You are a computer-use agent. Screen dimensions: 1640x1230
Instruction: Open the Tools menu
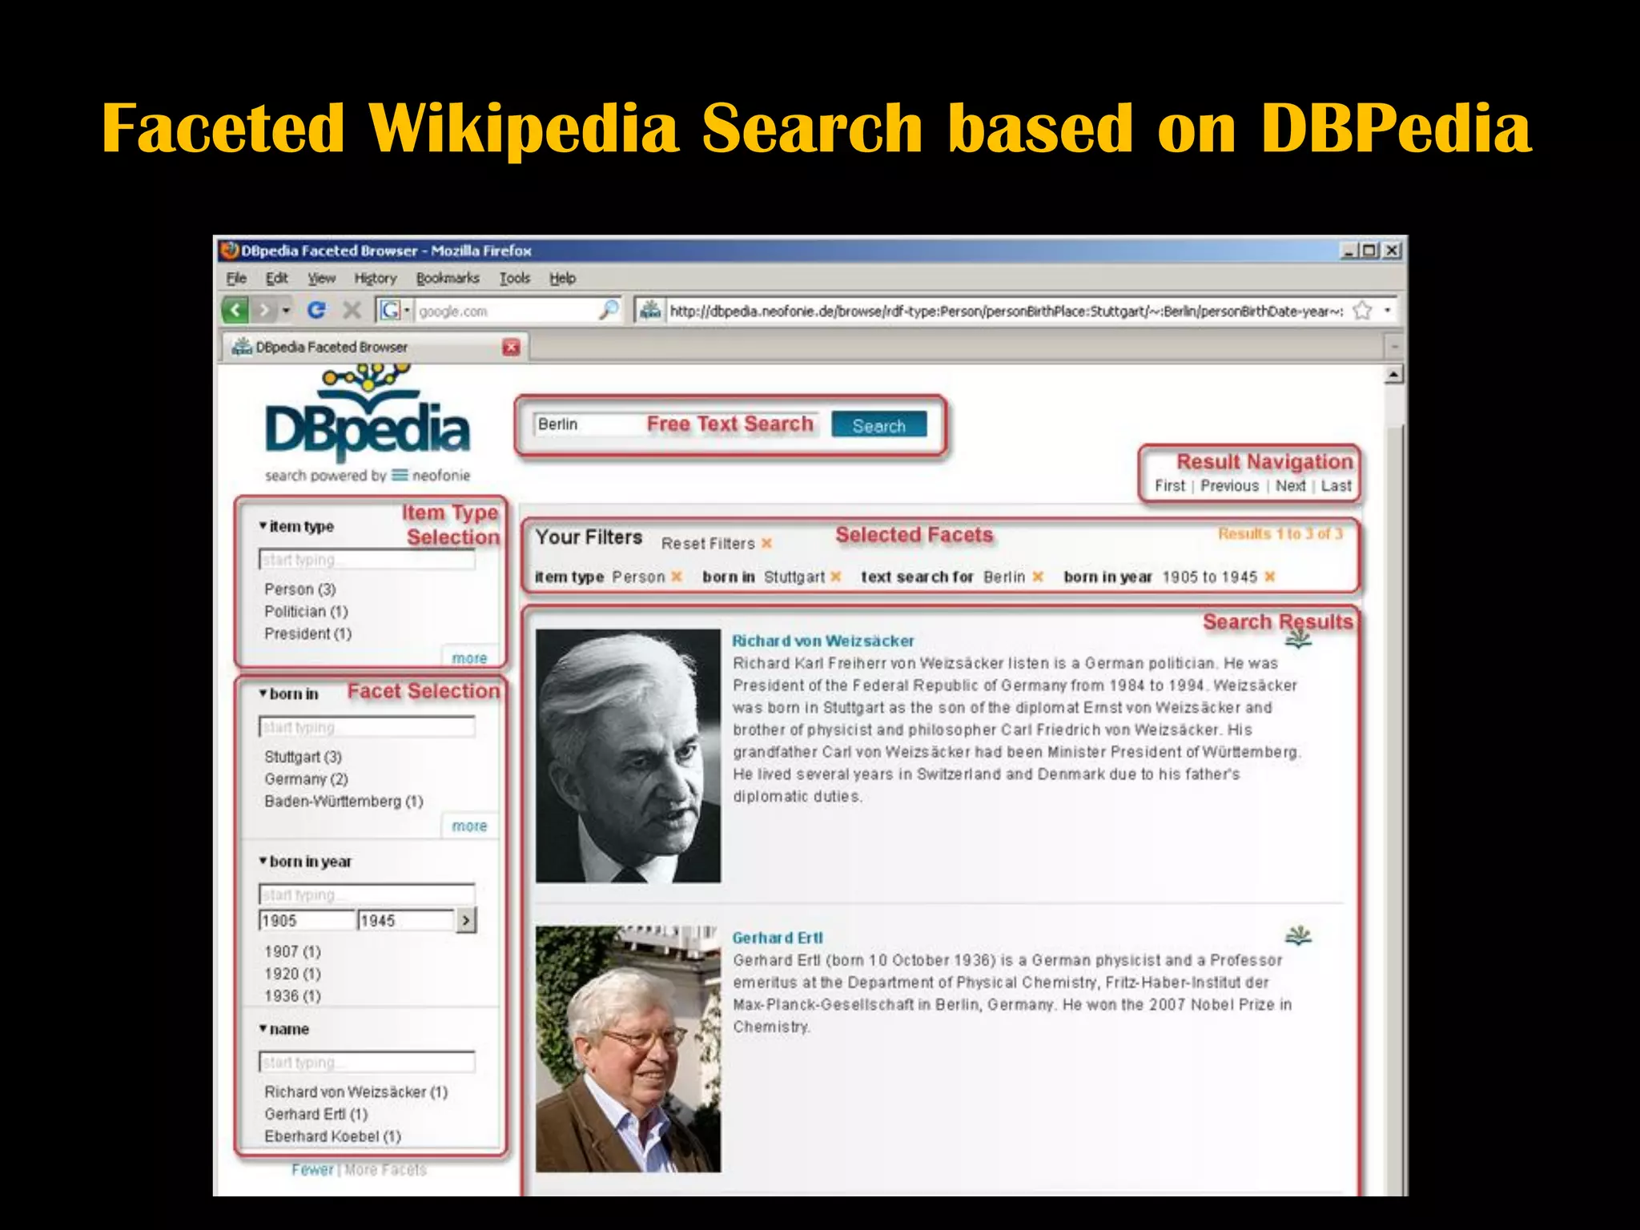[x=515, y=278]
